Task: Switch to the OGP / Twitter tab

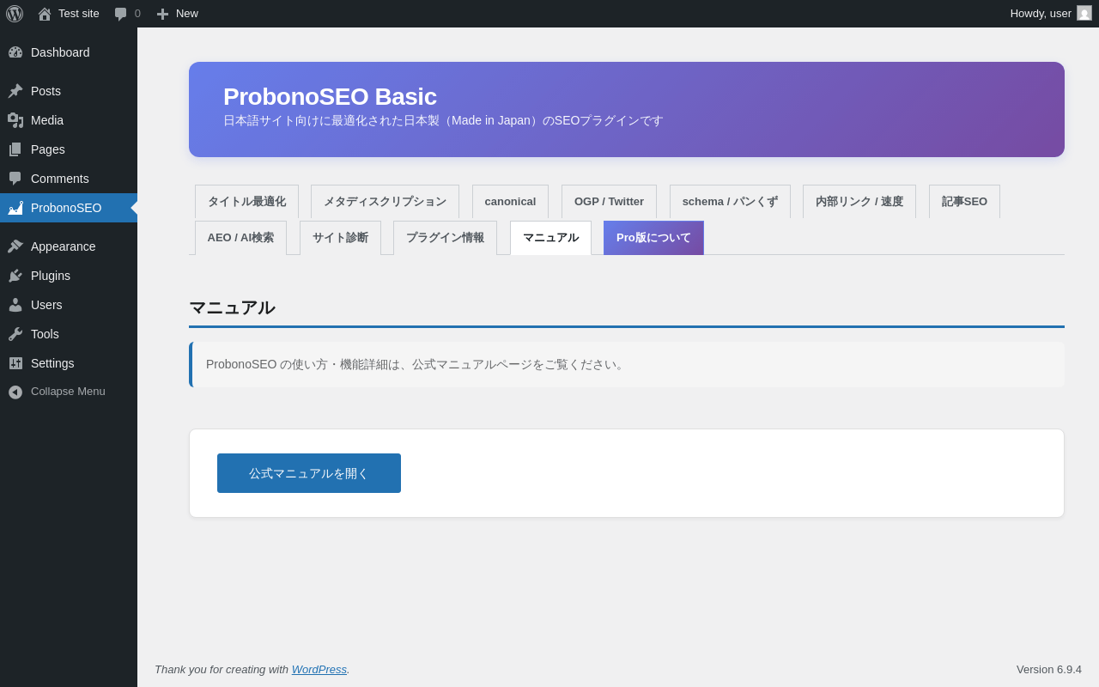Action: coord(609,202)
